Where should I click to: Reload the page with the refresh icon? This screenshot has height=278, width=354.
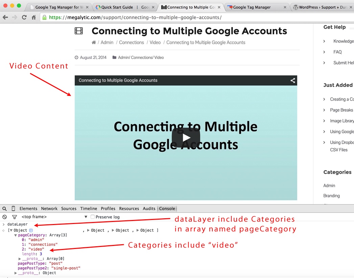pyautogui.click(x=24, y=18)
